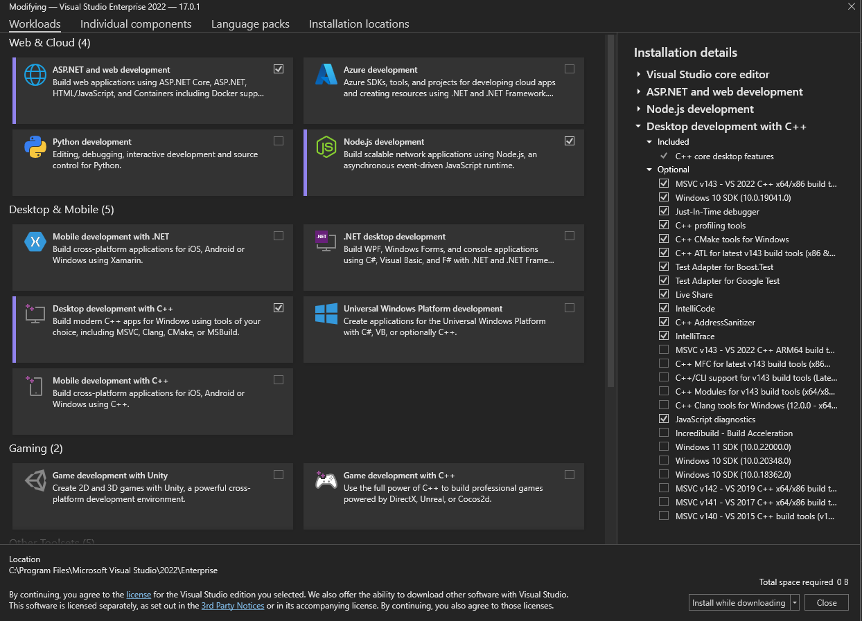Uncheck the IntelliTrace optional component

point(664,336)
